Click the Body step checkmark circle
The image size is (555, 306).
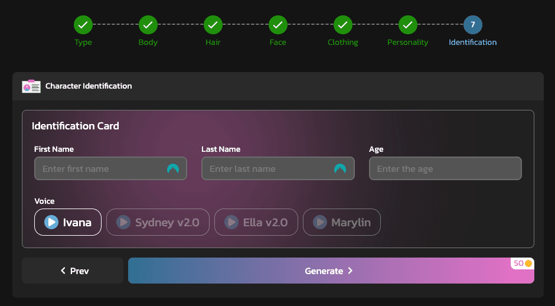[148, 25]
